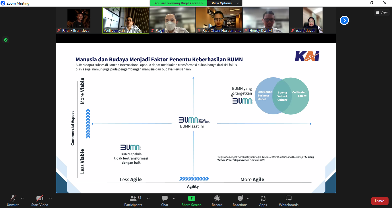392x208 pixels.
Task: Select ida hidayati's video thumbnail
Action: click(313, 20)
